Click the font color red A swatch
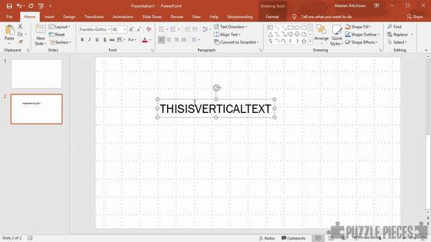This screenshot has width=431, height=242. click(x=145, y=40)
